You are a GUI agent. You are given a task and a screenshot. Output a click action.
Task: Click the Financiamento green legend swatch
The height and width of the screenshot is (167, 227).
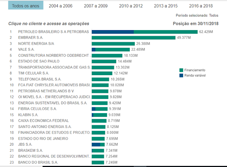pos(181,70)
